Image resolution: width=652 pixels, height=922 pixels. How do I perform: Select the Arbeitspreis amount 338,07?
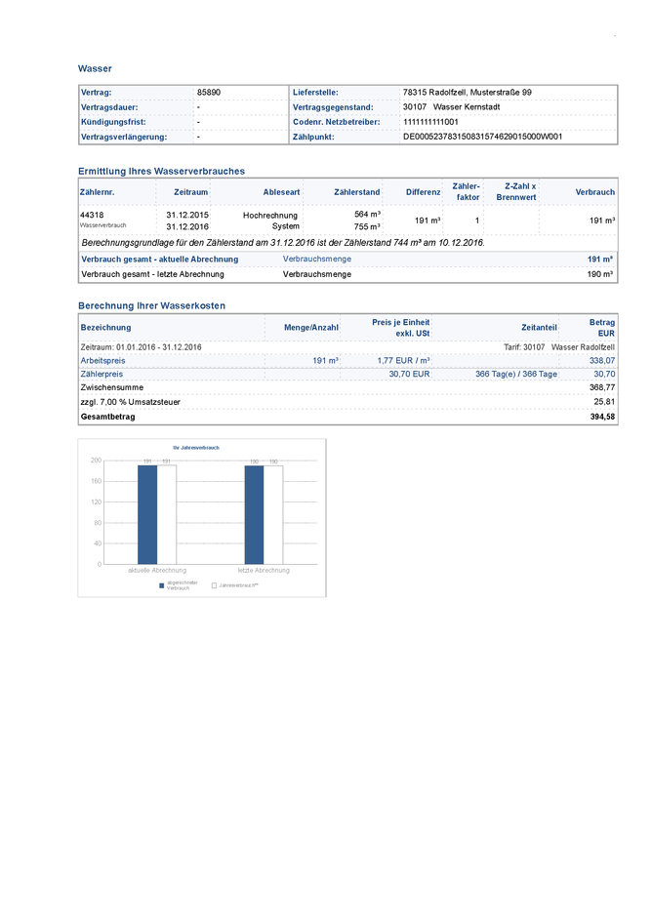(602, 361)
